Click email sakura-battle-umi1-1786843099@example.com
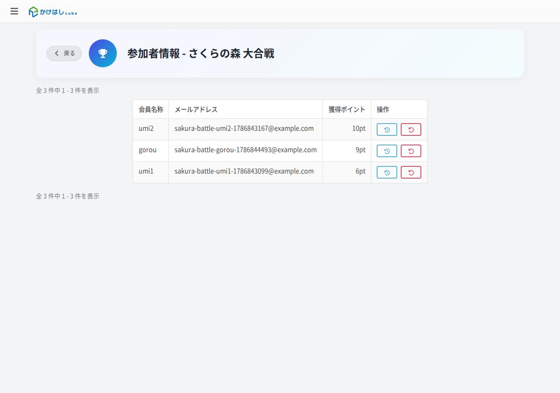The height and width of the screenshot is (393, 560). [x=244, y=171]
